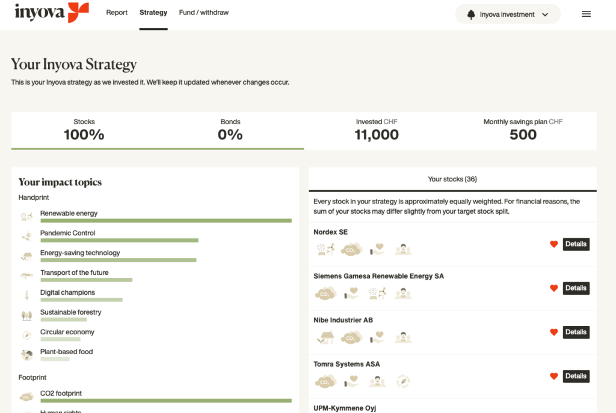Click the Inyova logo
The width and height of the screenshot is (616, 413).
click(52, 13)
